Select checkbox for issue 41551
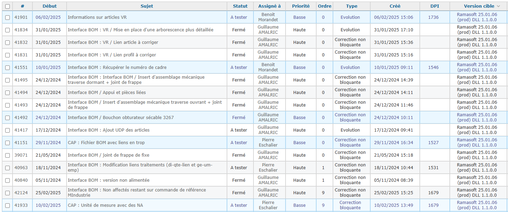This screenshot has height=212, width=508. (x=7, y=68)
